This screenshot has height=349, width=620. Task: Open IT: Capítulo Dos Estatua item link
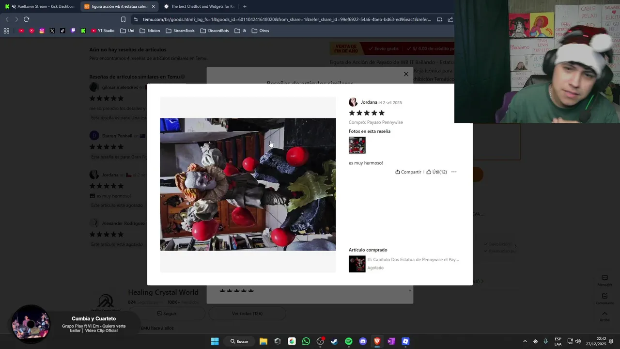tap(413, 259)
